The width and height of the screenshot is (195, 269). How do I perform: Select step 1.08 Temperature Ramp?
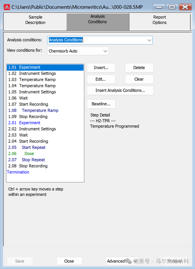[40, 110]
